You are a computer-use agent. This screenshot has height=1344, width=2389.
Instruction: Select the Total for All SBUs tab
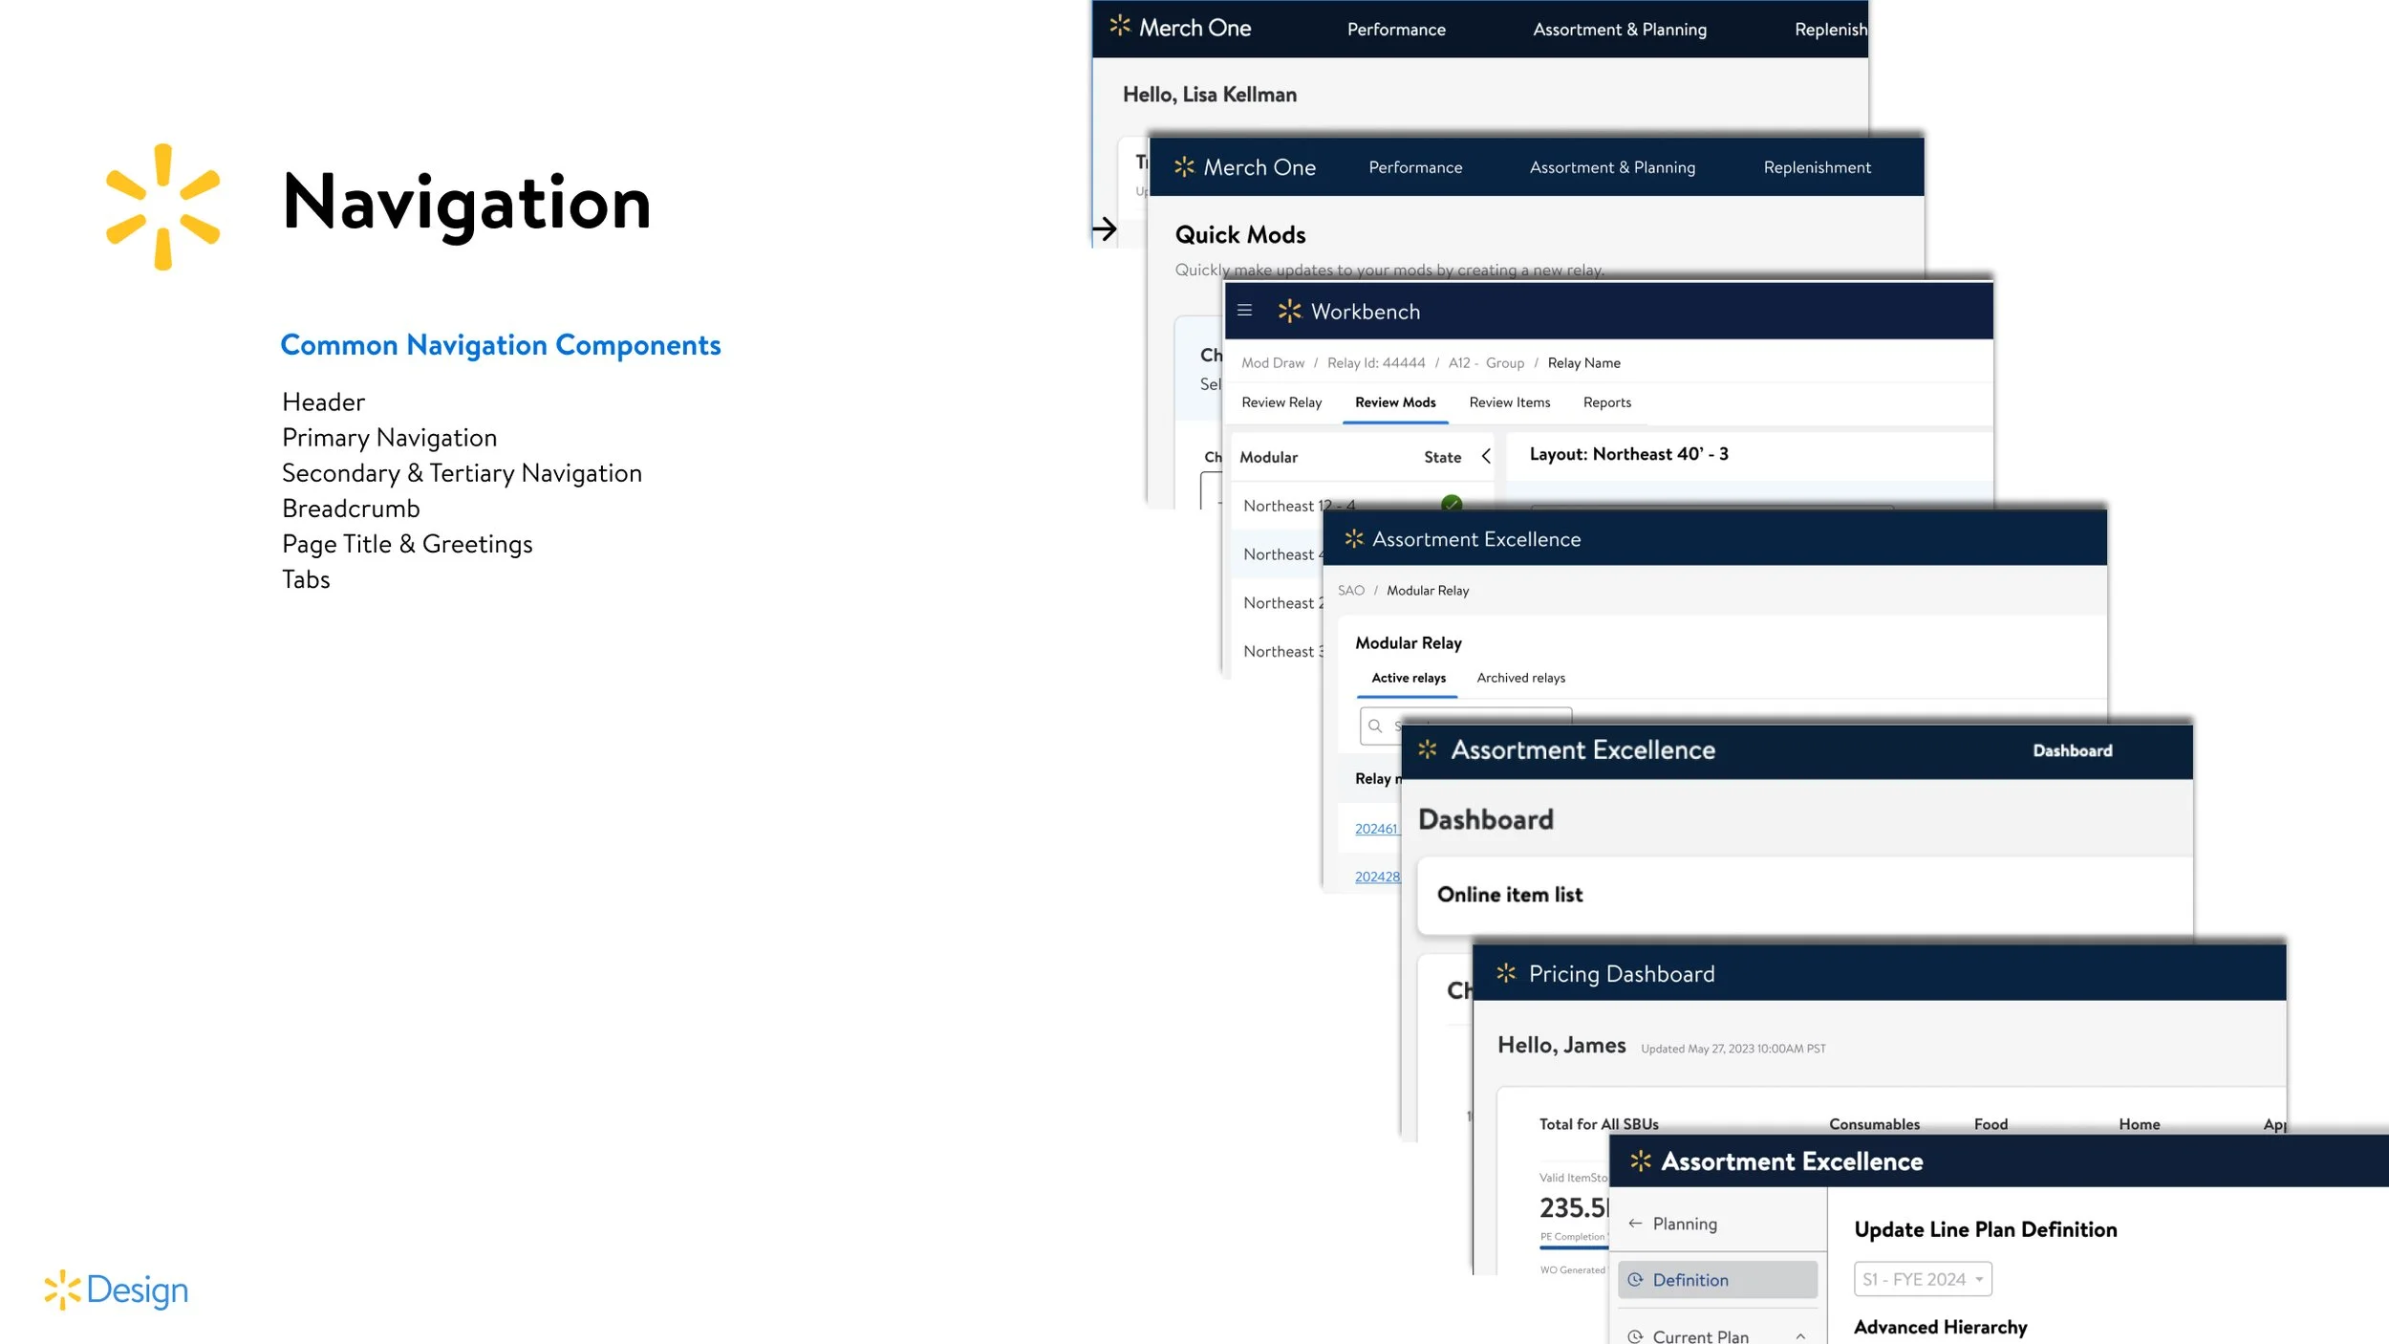pos(1599,1124)
